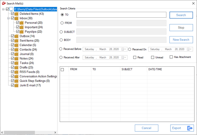Select the BODY radio button

[61, 40]
